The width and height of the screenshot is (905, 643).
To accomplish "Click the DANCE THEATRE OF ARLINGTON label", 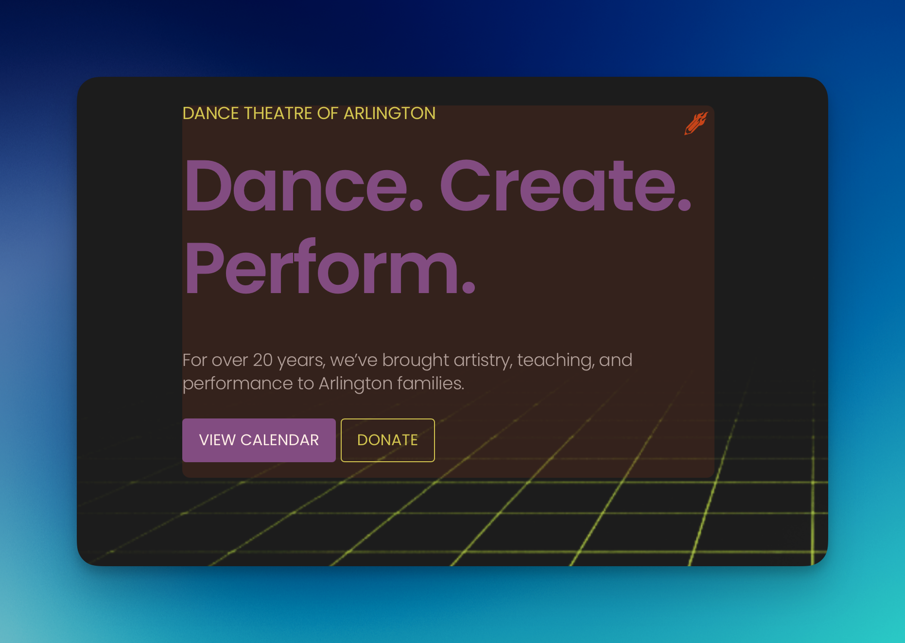I will click(x=309, y=114).
